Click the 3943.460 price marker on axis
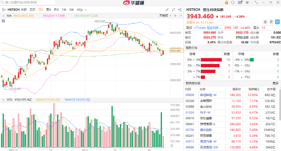 tap(176, 51)
